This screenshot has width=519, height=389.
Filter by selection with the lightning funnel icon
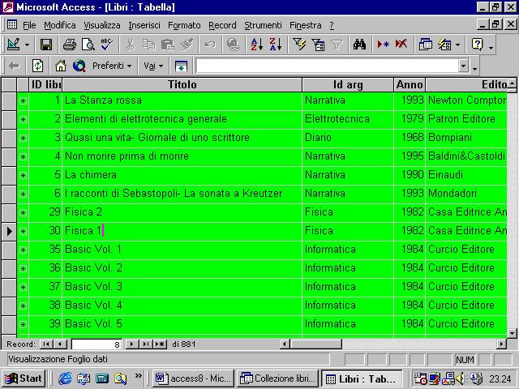(299, 45)
